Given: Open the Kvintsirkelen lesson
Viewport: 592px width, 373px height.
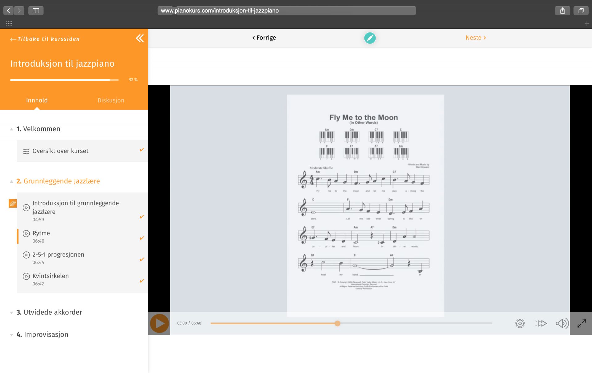Looking at the screenshot, I should coord(82,279).
